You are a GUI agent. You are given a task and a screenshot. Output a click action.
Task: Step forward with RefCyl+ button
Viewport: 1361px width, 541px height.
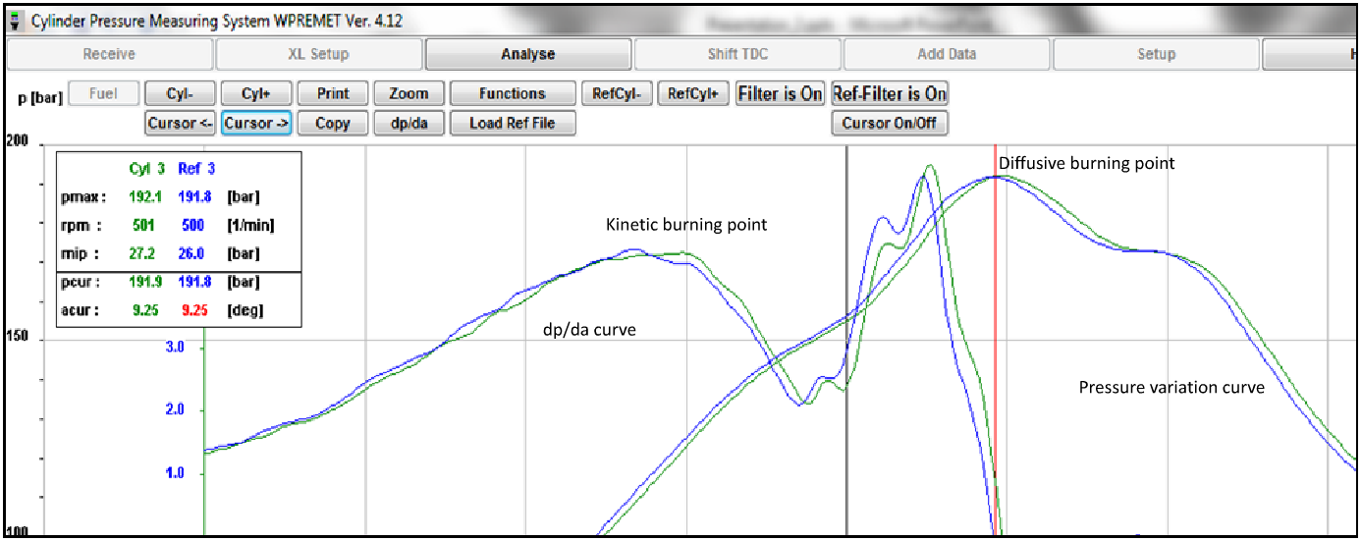click(692, 93)
